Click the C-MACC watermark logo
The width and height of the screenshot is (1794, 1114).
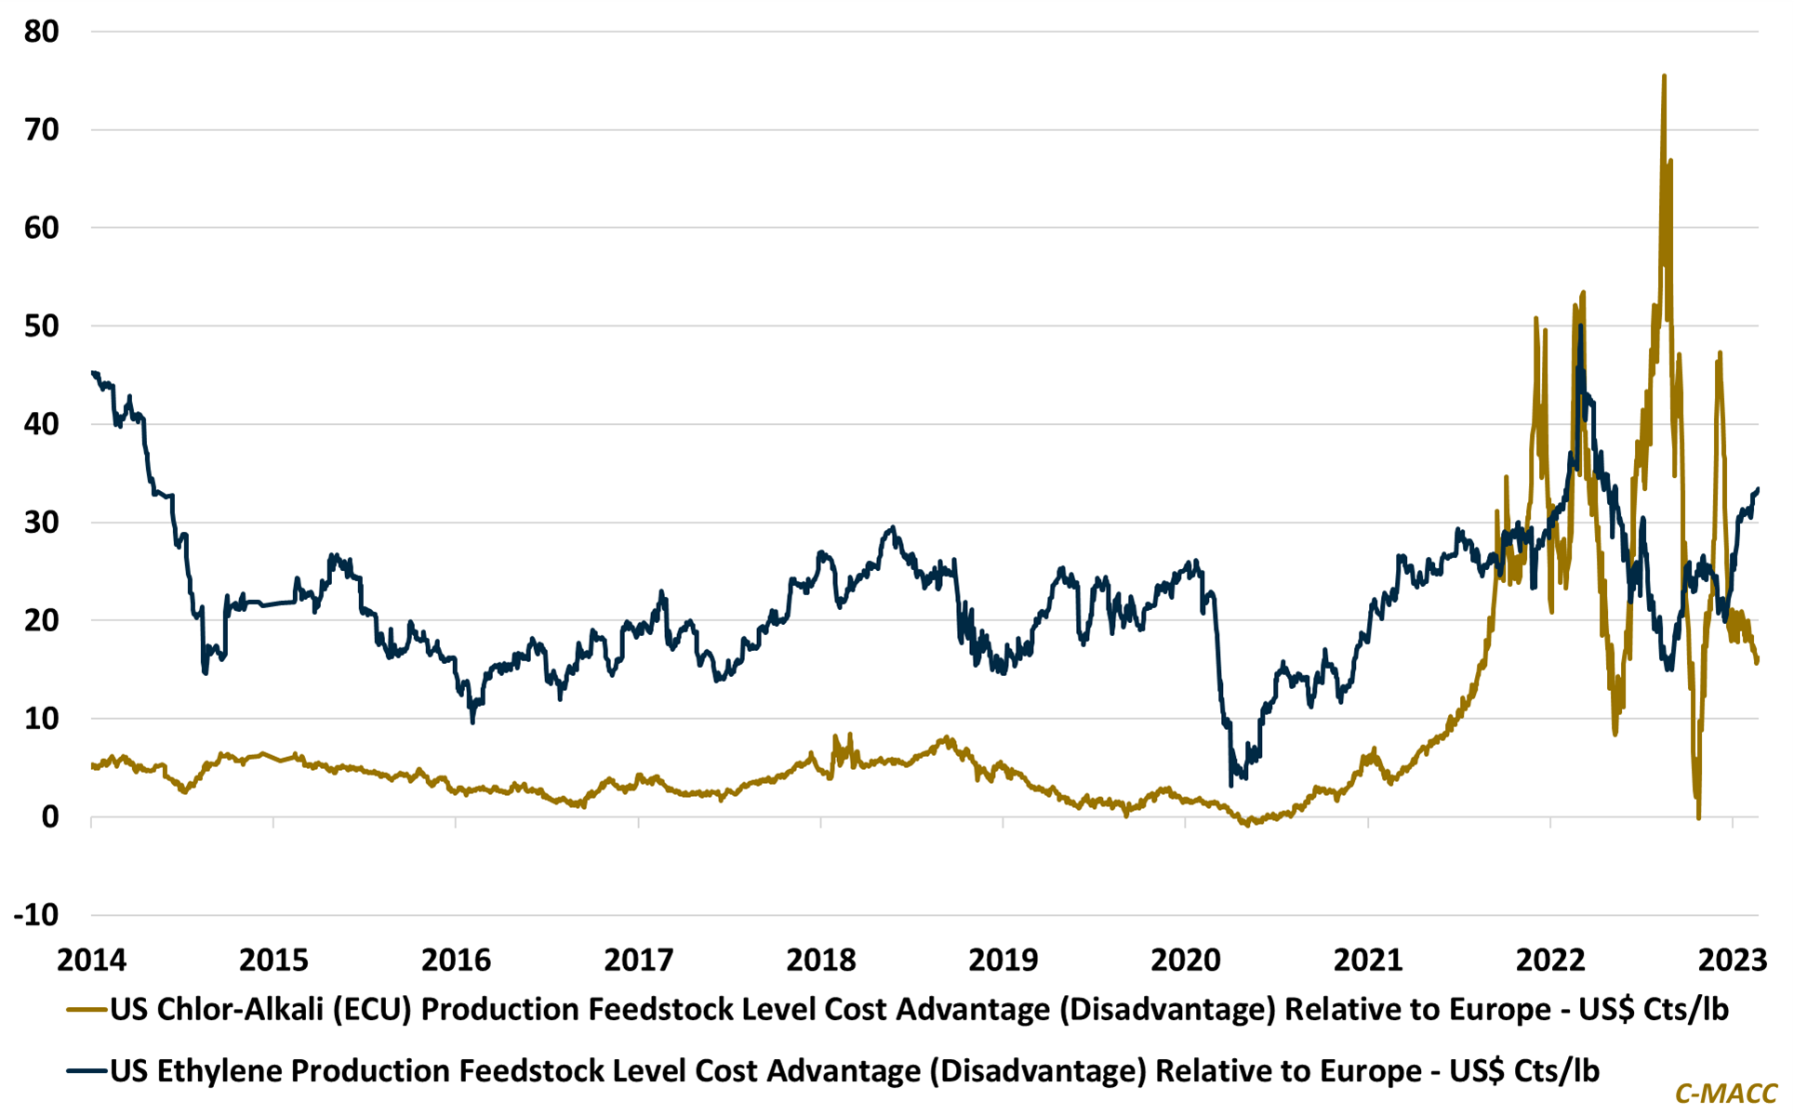pos(1725,1094)
